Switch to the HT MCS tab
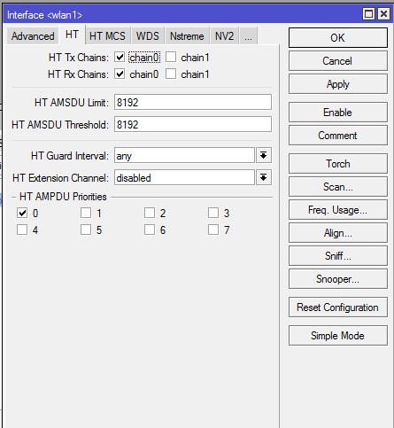This screenshot has height=428, width=394. [x=107, y=36]
